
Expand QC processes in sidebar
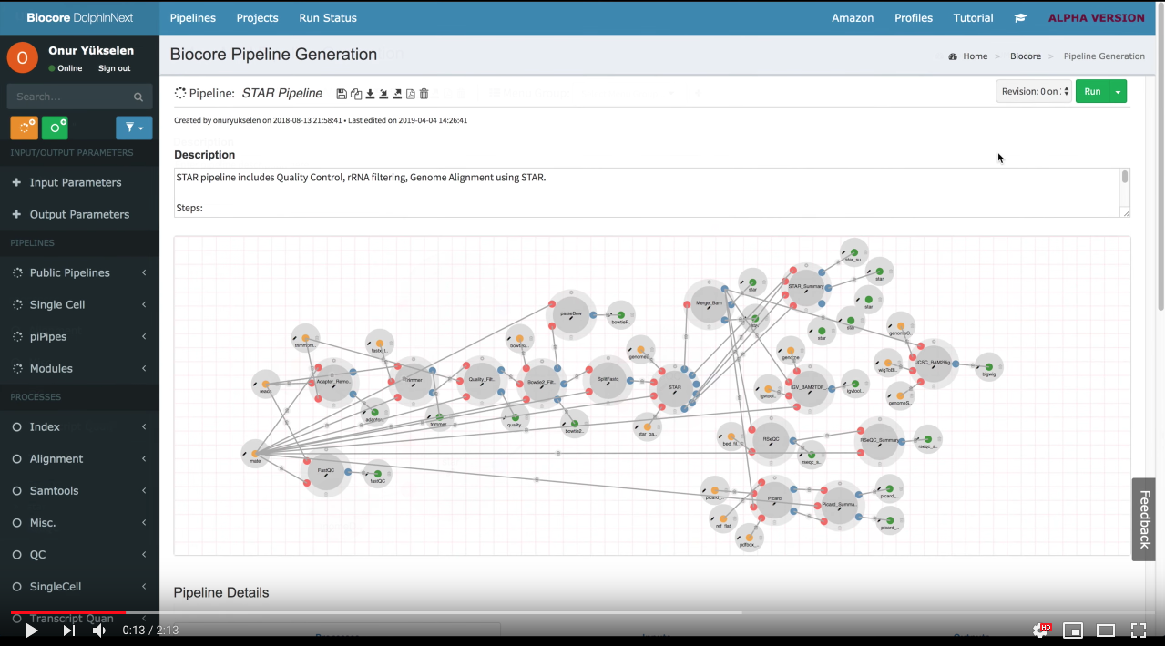point(79,554)
